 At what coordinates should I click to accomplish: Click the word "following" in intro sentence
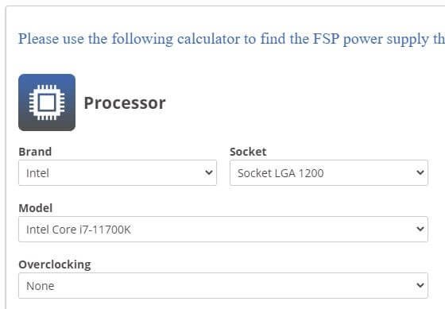(142, 39)
